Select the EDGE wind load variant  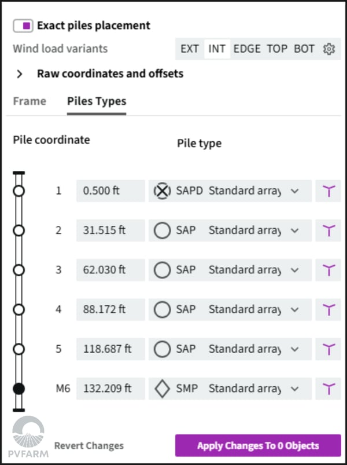[x=247, y=49]
